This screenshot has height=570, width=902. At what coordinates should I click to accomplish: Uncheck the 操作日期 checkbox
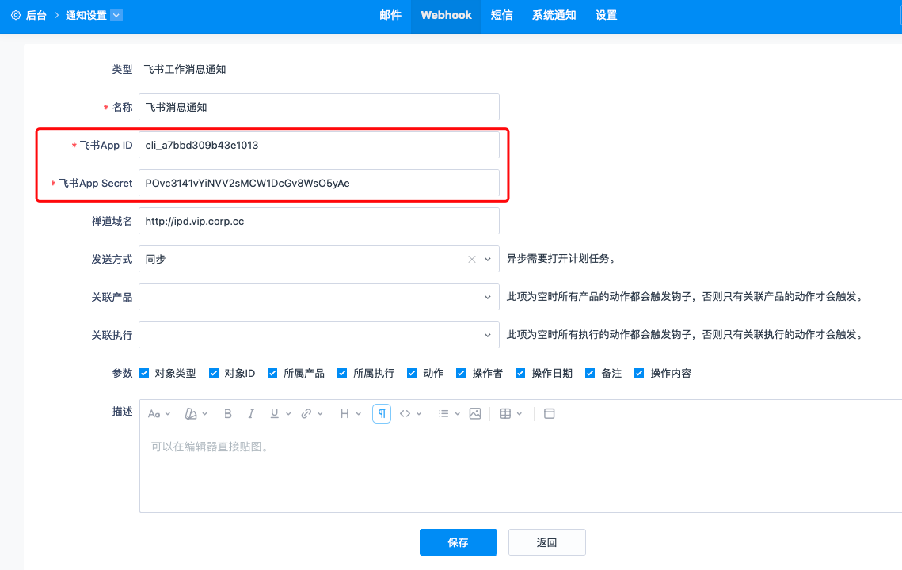pyautogui.click(x=520, y=374)
